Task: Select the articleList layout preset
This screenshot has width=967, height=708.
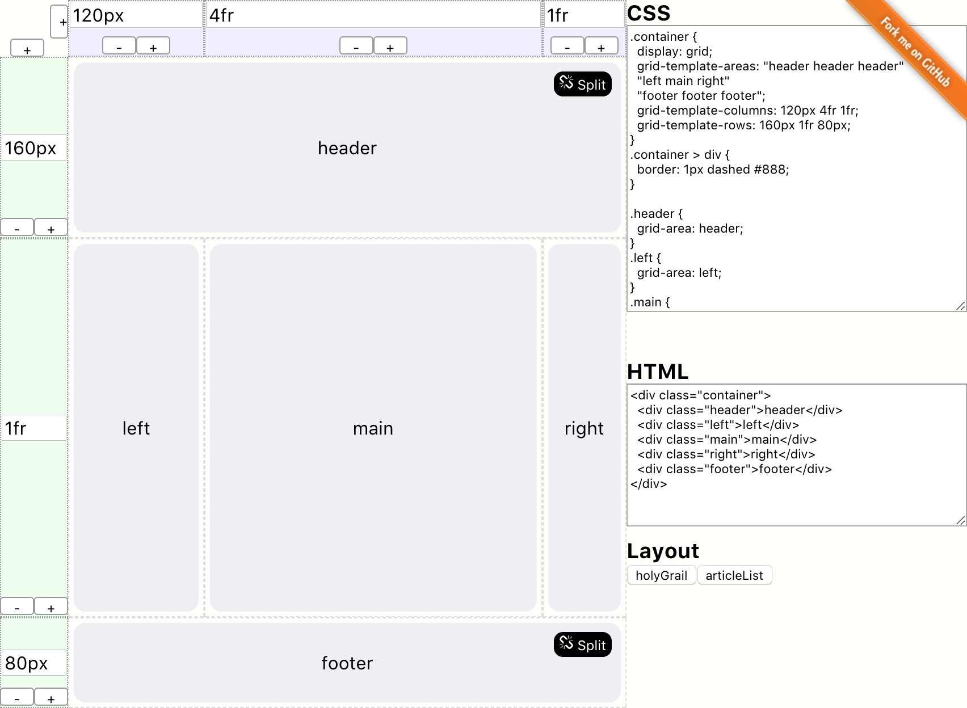Action: (734, 575)
